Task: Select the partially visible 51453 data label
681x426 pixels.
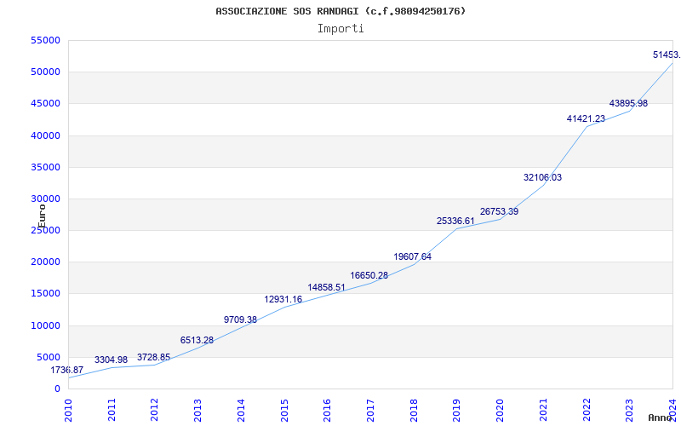Action: [x=667, y=55]
